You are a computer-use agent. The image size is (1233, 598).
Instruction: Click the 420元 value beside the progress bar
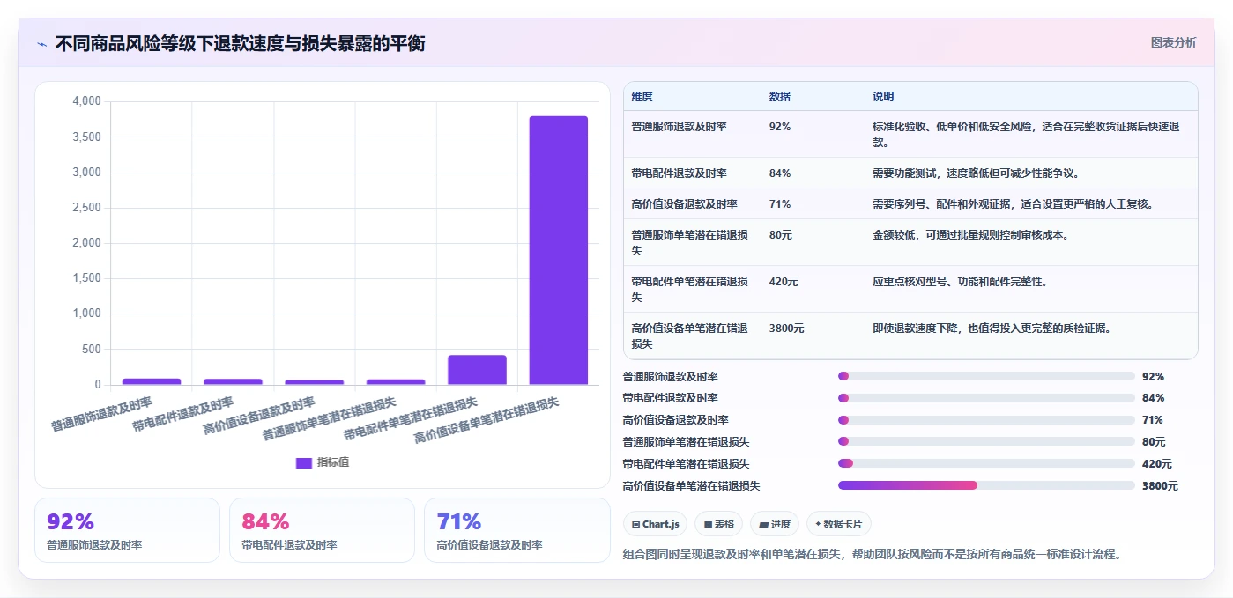coord(1157,464)
